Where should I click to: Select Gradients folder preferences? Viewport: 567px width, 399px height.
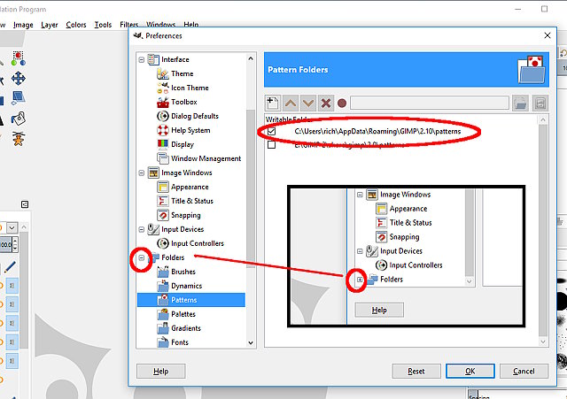(x=186, y=328)
